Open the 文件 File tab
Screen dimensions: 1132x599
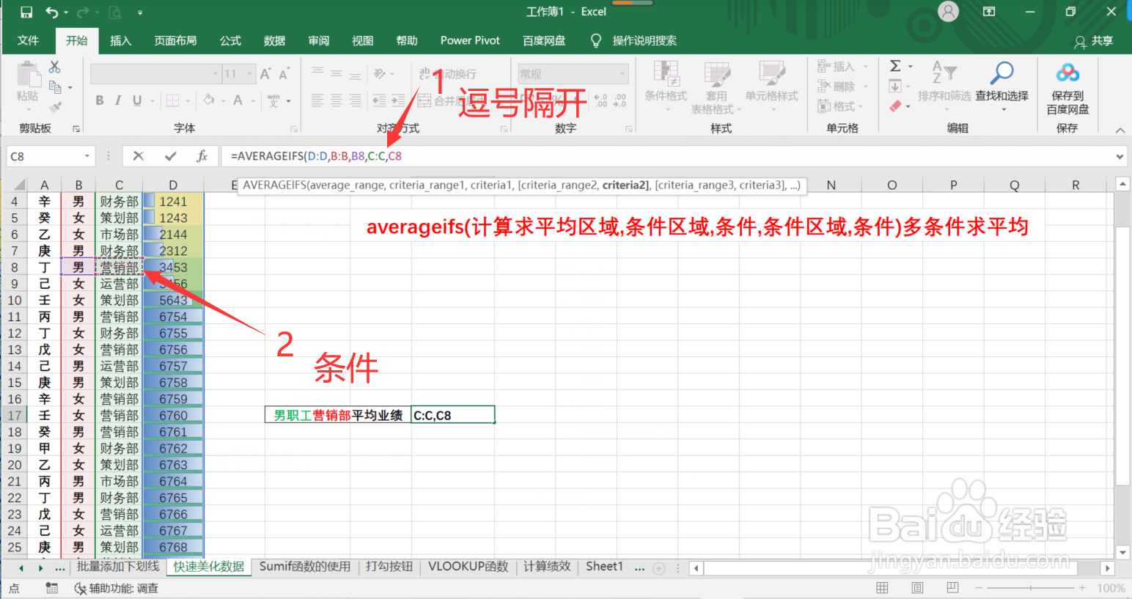click(28, 40)
